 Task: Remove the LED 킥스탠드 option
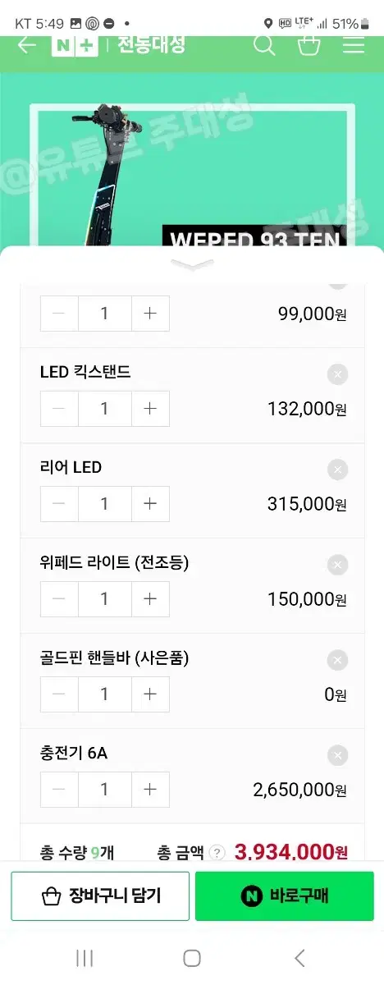pyautogui.click(x=336, y=374)
